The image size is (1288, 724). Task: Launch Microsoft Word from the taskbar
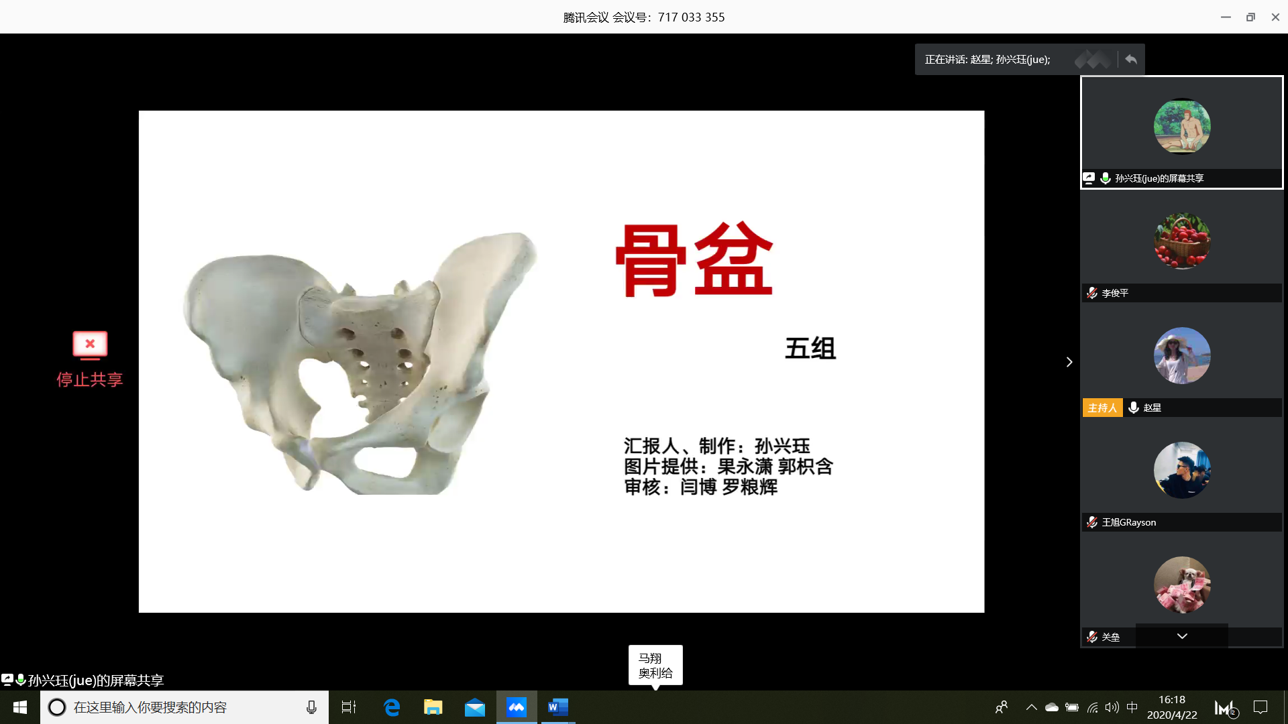click(x=557, y=707)
